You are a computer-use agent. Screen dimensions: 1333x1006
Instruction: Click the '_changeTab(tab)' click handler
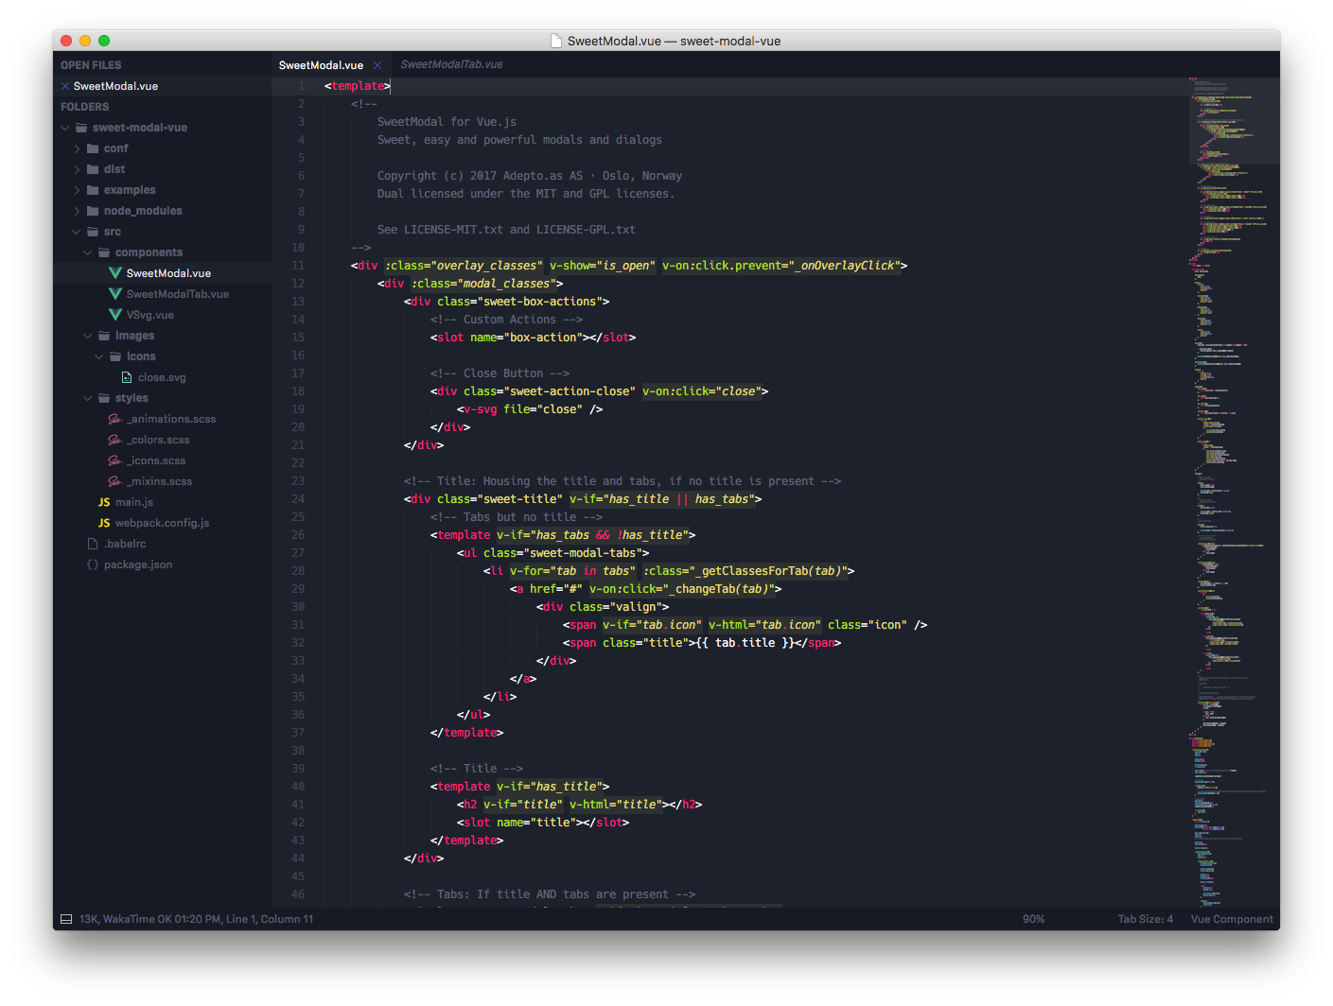tap(721, 589)
